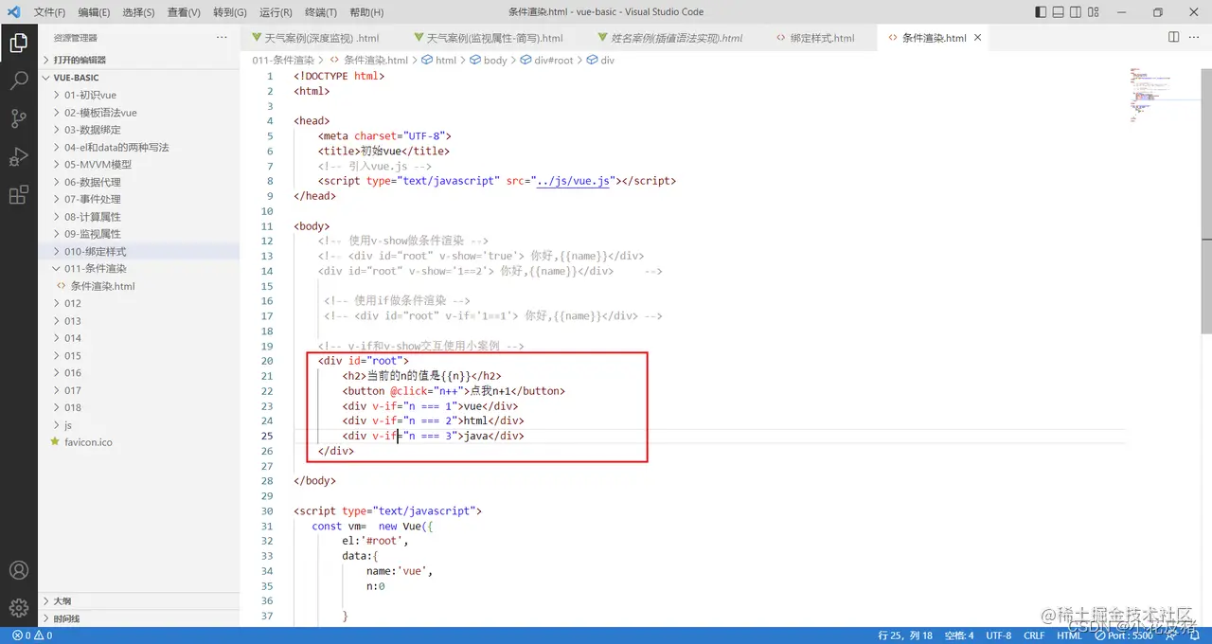The image size is (1212, 644).
Task: Change encoding via UTF-8 status item
Action: (x=998, y=635)
